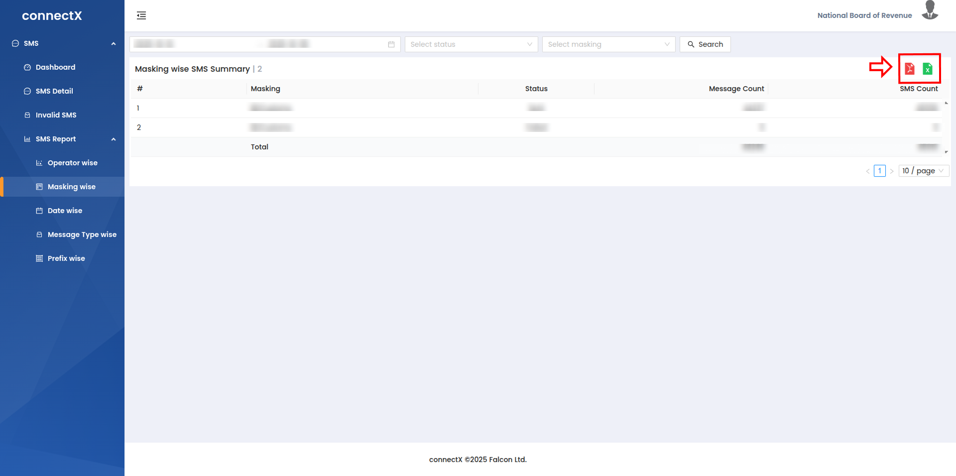Screen dimensions: 956x476
Task: Export report as PDF file
Action: click(x=909, y=69)
